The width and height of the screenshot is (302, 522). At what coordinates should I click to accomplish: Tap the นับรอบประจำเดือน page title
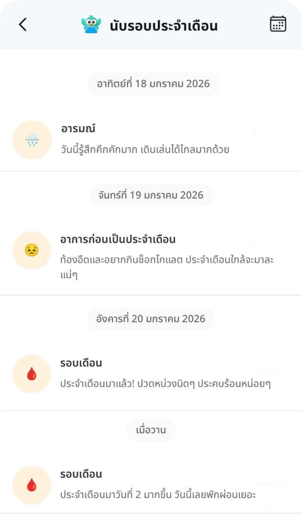[163, 26]
